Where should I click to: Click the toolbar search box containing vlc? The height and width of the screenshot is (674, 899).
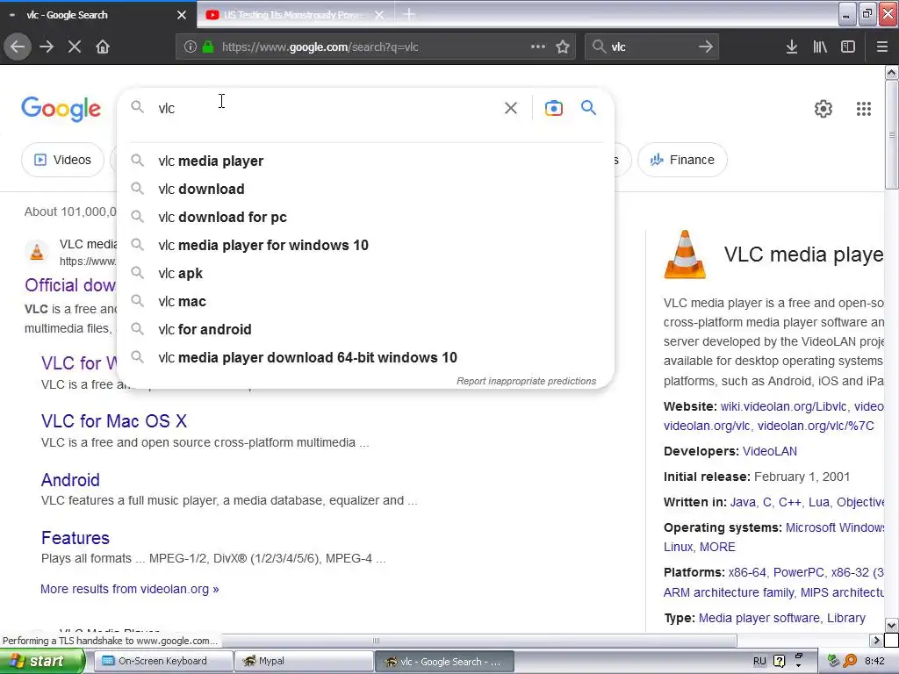(651, 47)
